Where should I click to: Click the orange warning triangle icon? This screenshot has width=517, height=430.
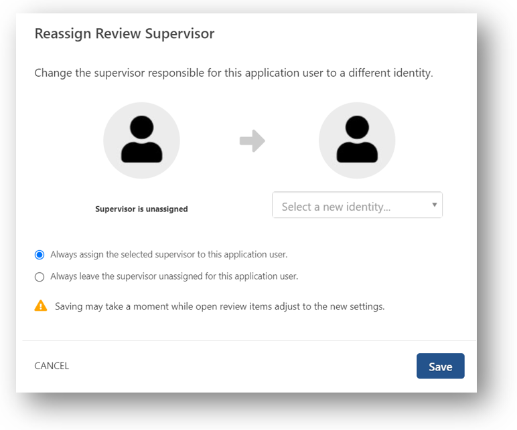click(41, 306)
